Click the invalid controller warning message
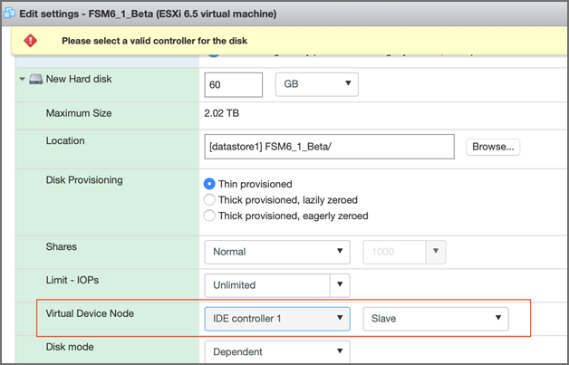 [154, 41]
